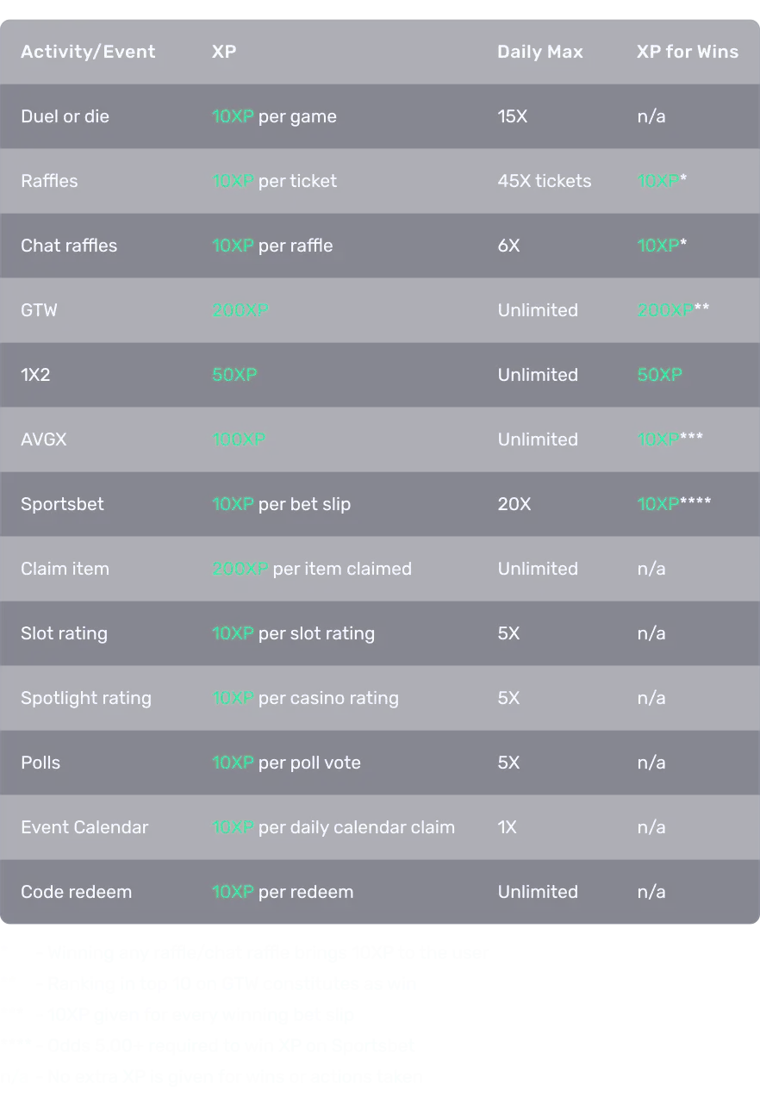Select the Polls row label
This screenshot has width=760, height=1109.
pos(40,763)
